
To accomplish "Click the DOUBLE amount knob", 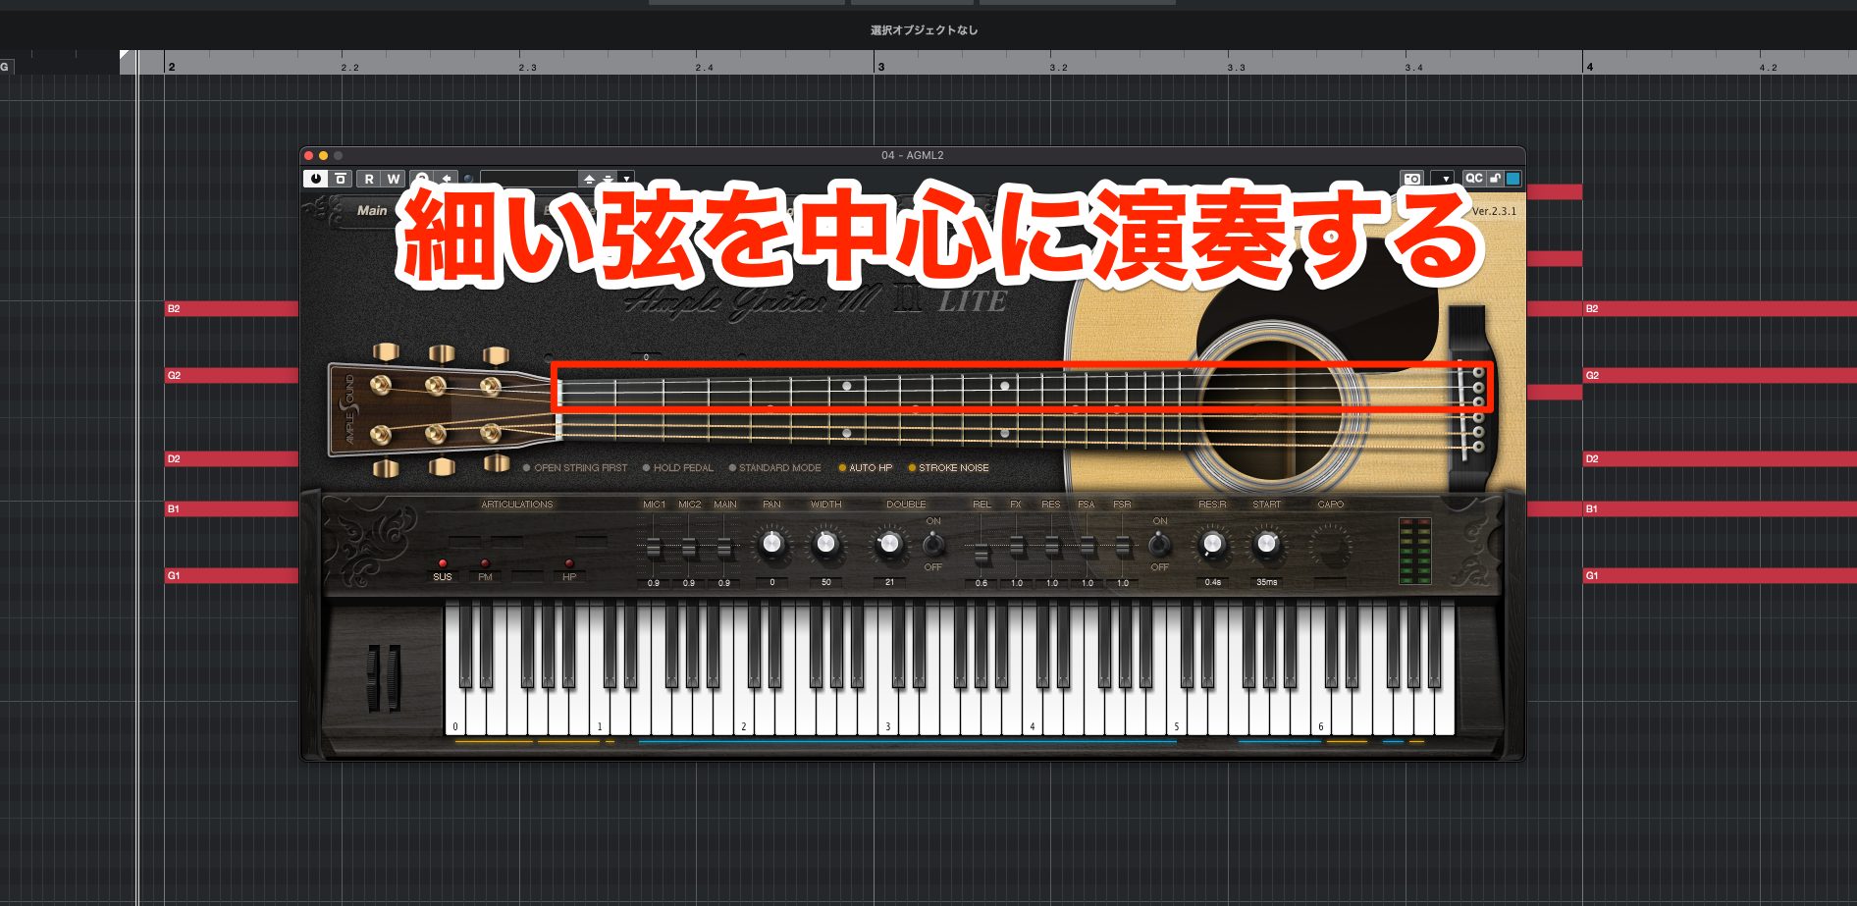I will click(890, 544).
